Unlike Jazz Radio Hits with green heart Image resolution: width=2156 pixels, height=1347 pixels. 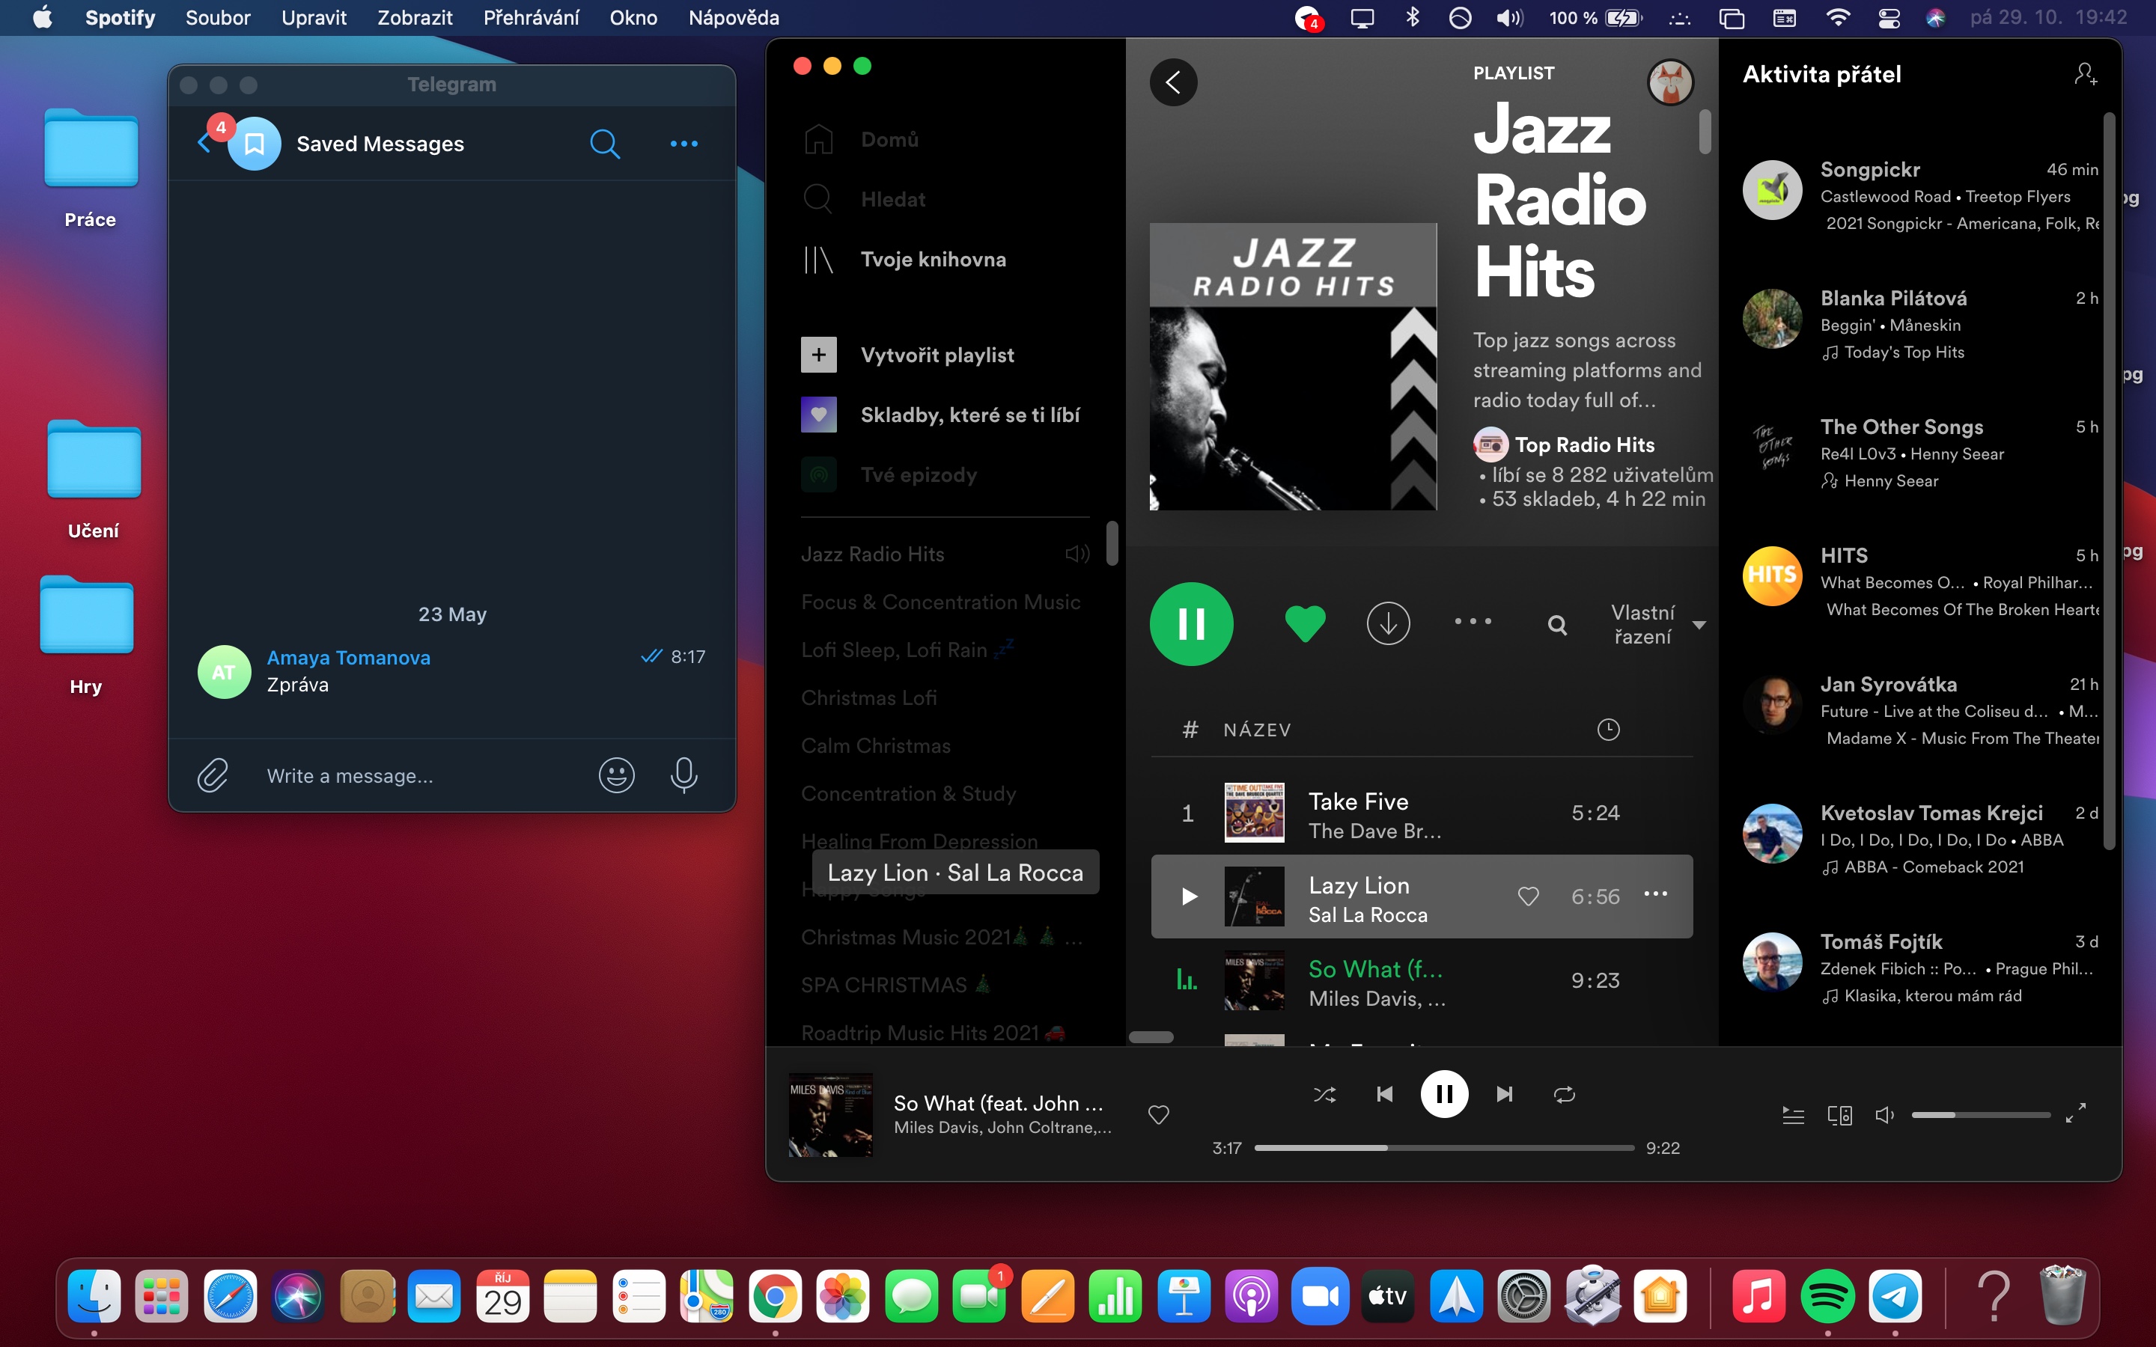pos(1304,623)
